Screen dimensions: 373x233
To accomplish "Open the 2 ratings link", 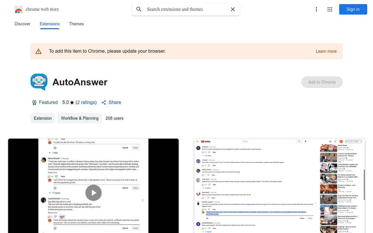I will (86, 102).
